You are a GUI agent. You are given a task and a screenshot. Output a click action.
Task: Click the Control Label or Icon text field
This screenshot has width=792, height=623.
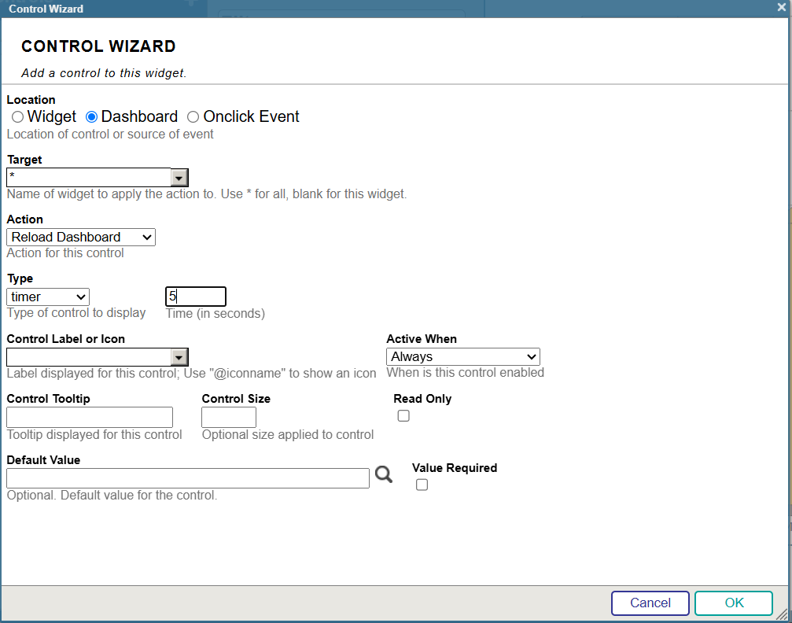click(88, 357)
